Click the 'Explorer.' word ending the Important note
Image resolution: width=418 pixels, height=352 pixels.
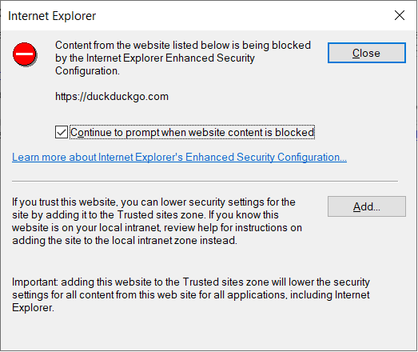tap(33, 308)
